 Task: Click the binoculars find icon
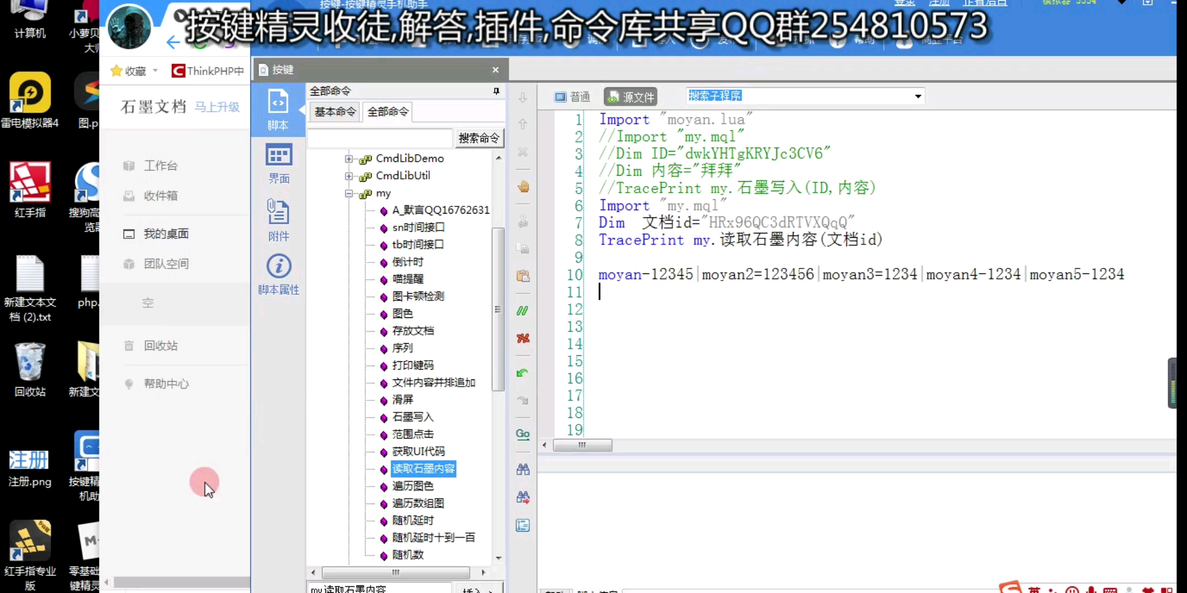click(523, 469)
